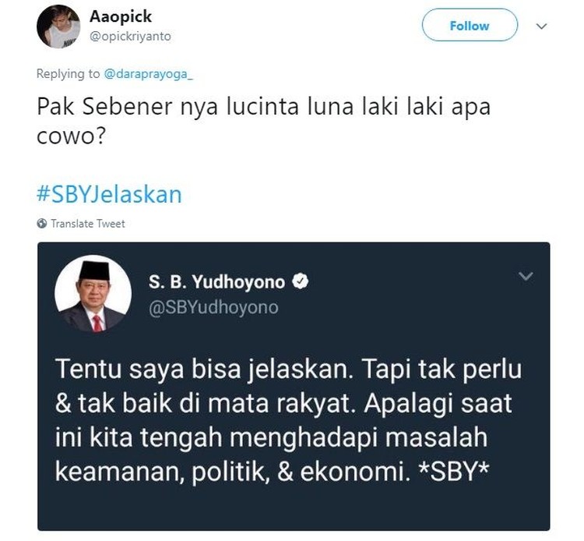
Task: Open Aaopick's profile avatar
Action: (x=58, y=27)
